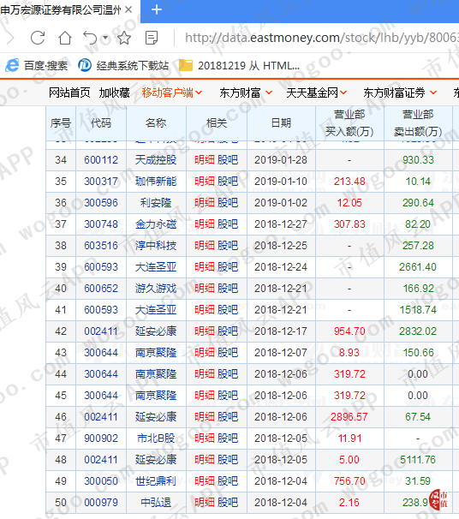
Task: Select date cell 2018-12-17
Action: point(281,331)
